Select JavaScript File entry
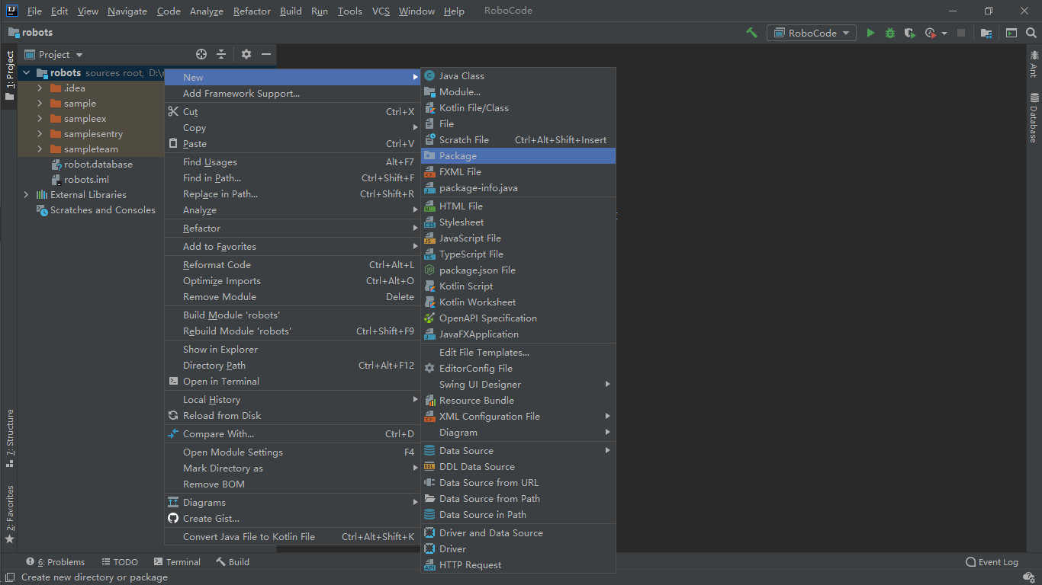The width and height of the screenshot is (1042, 585). [x=518, y=238]
